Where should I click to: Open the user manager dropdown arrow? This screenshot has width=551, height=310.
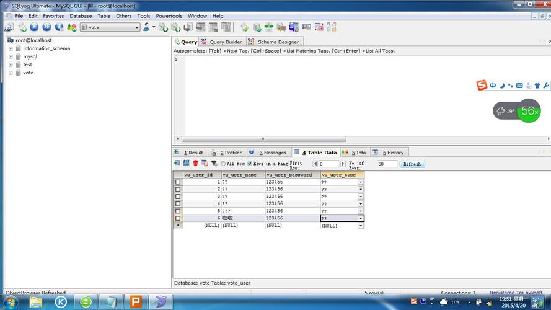pos(154,27)
